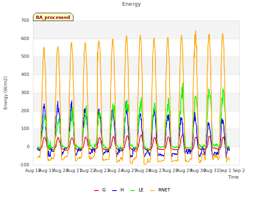Image resolution: width=264 pixels, height=198 pixels.
Task: Click the green LE legend color marker
Action: 133,191
